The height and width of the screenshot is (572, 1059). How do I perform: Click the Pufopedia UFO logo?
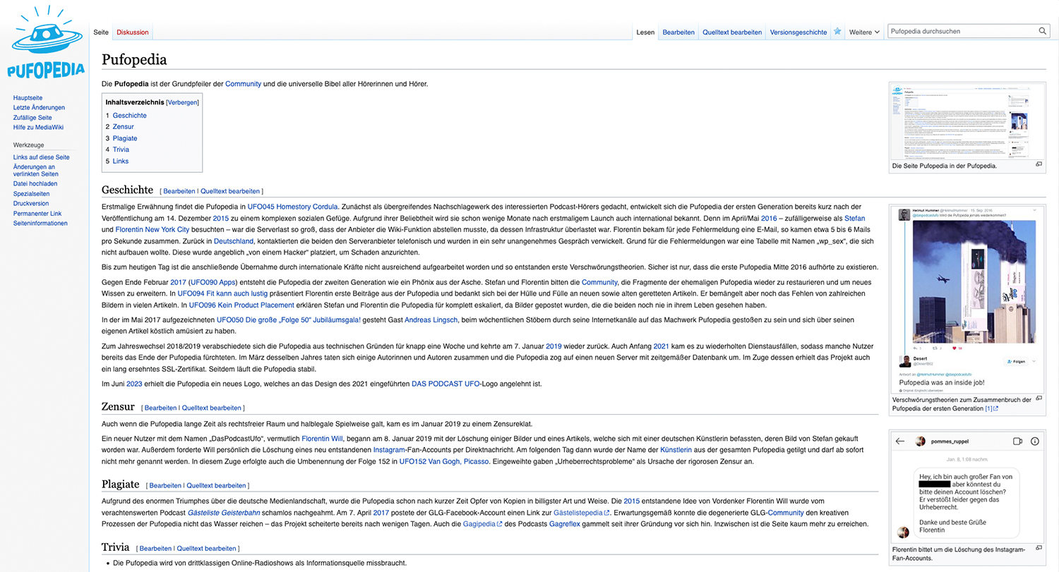(44, 44)
